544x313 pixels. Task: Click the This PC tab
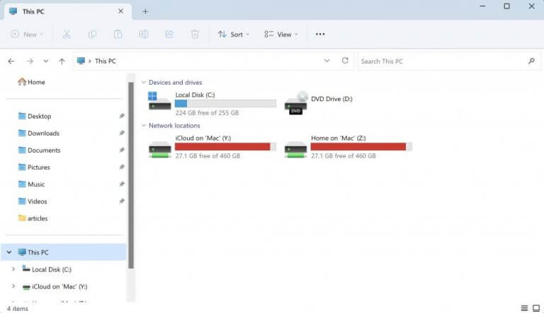(x=68, y=11)
